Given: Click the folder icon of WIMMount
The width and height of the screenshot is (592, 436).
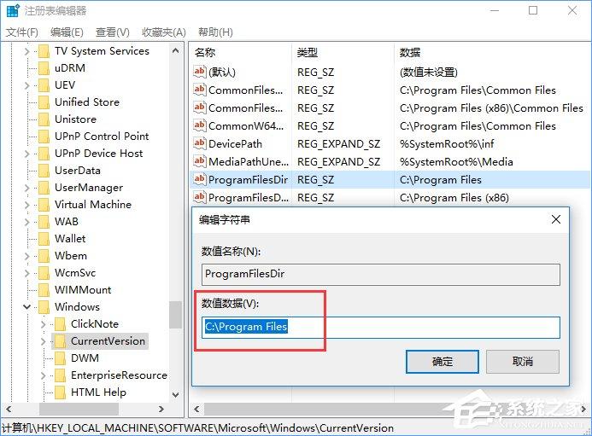Looking at the screenshot, I should 44,289.
